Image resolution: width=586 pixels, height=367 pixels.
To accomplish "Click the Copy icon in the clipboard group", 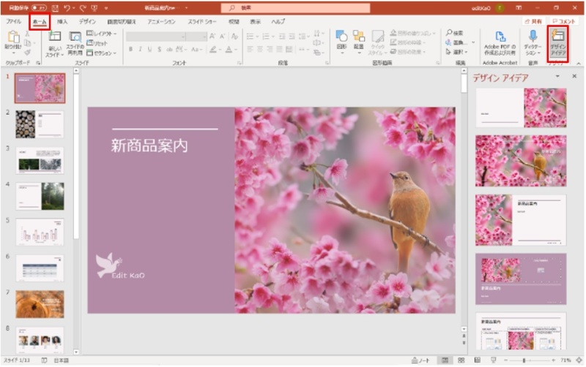I will pos(27,43).
